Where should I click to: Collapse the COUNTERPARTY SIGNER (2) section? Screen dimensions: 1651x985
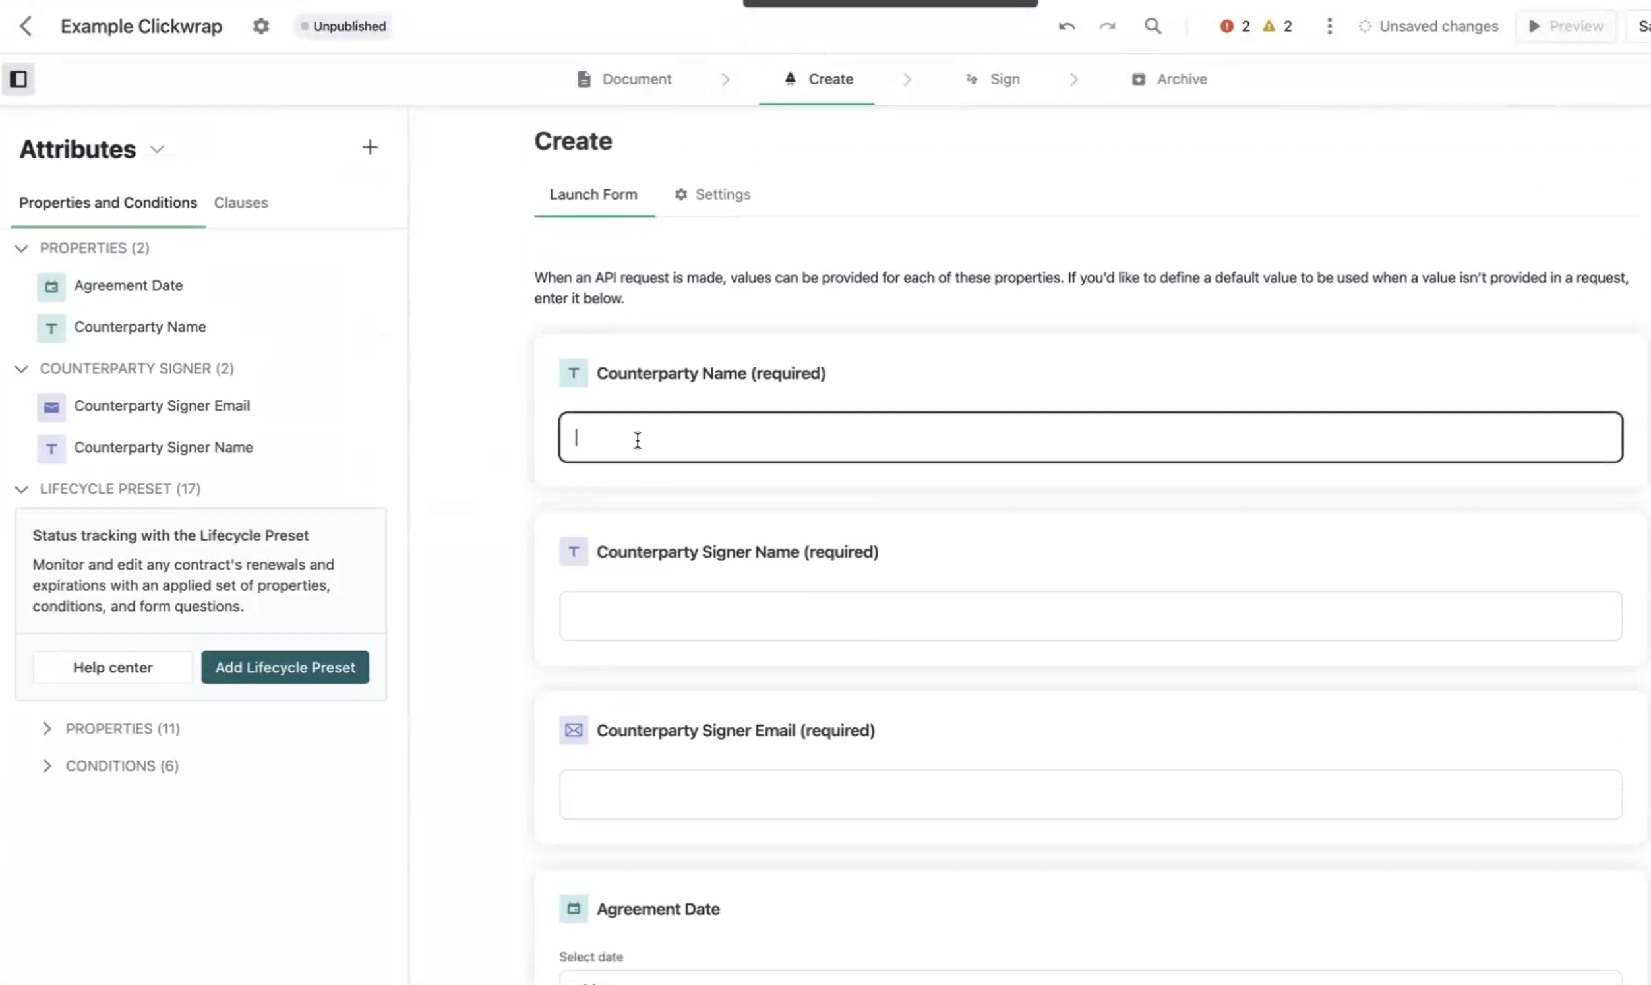[x=21, y=369]
